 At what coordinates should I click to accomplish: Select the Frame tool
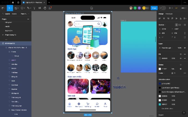(16, 8)
